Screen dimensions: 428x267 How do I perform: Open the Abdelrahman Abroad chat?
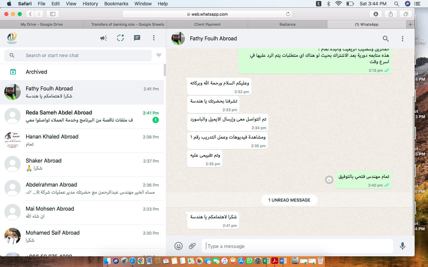pos(82,188)
